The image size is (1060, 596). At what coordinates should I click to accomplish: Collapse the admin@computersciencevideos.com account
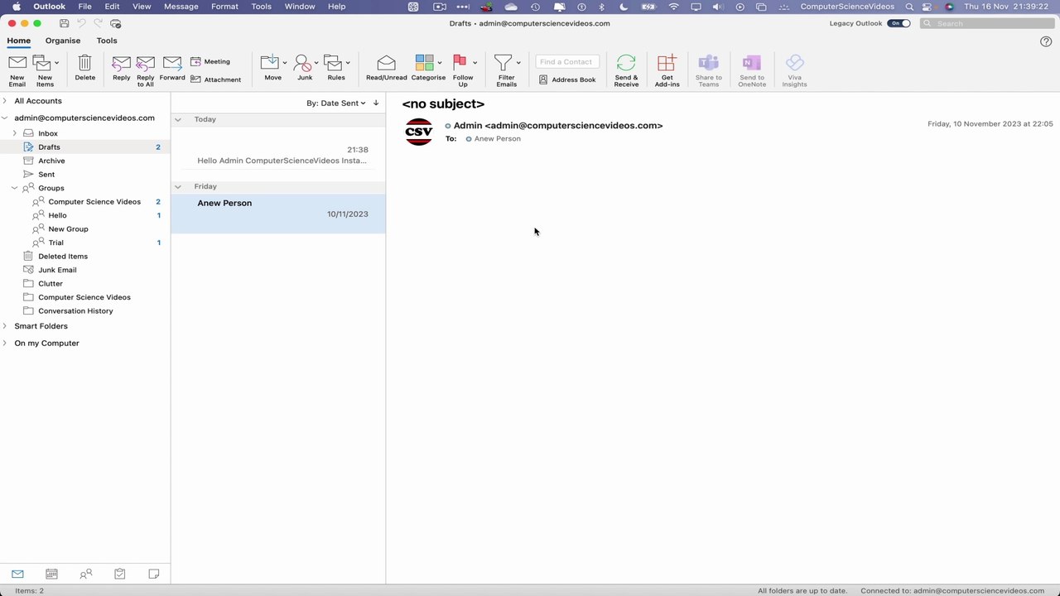(x=5, y=118)
